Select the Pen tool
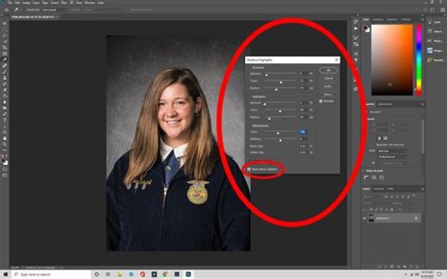This screenshot has width=447, height=279. [5, 113]
